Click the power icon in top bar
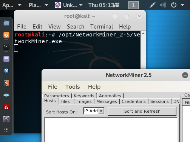 click(174, 5)
